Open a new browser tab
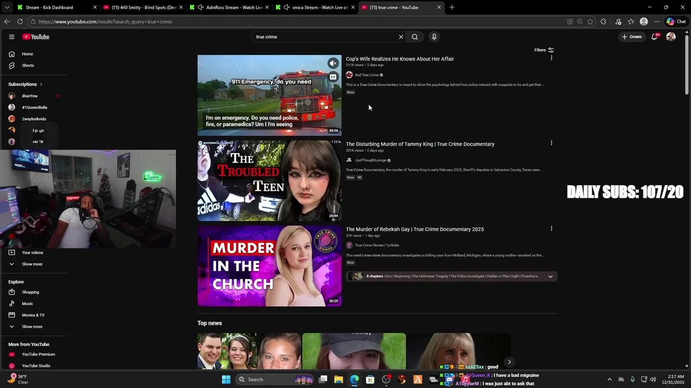 tap(452, 8)
